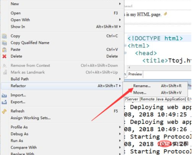Choose Assign Working Sets... entry
Image resolution: width=192 pixels, height=155 pixels.
31,118
